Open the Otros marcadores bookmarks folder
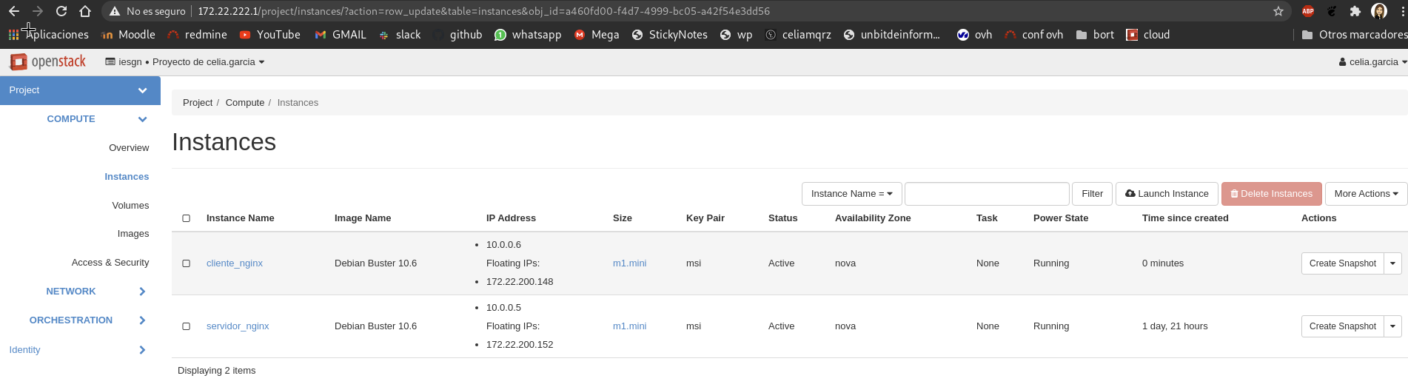1408x387 pixels. pyautogui.click(x=1353, y=35)
